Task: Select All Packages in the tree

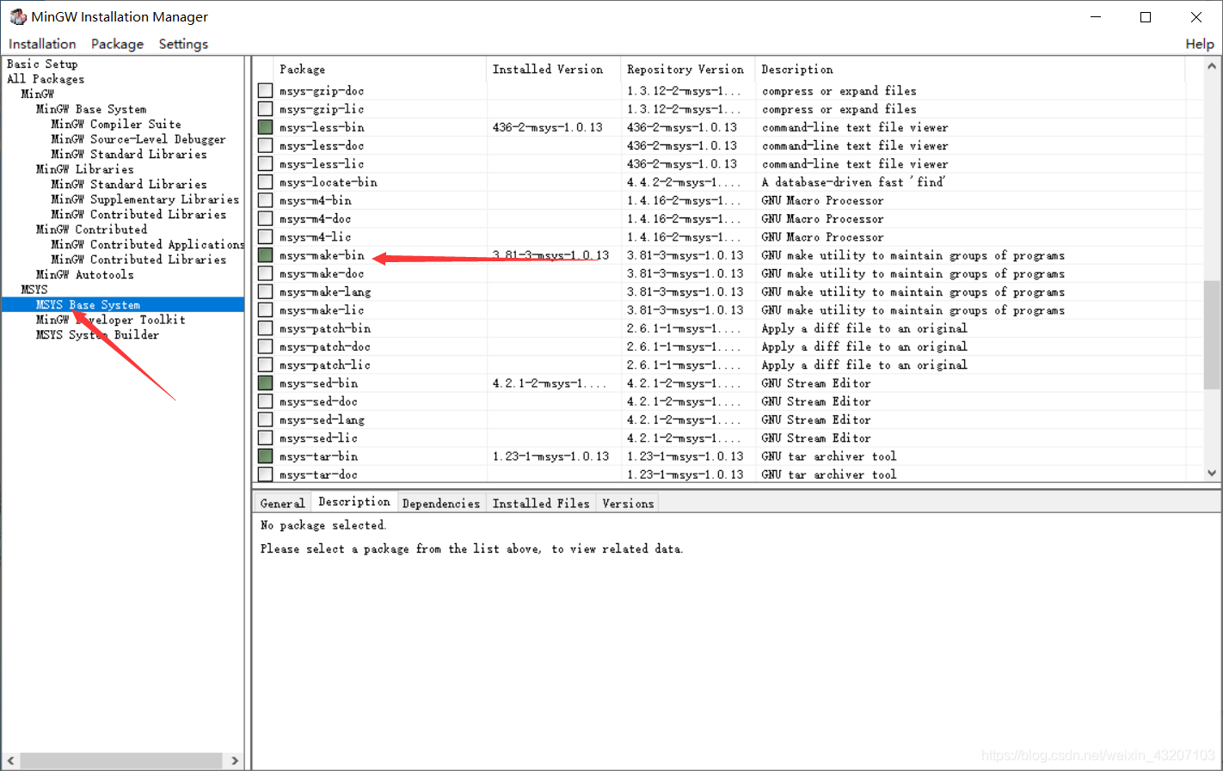Action: pyautogui.click(x=46, y=79)
